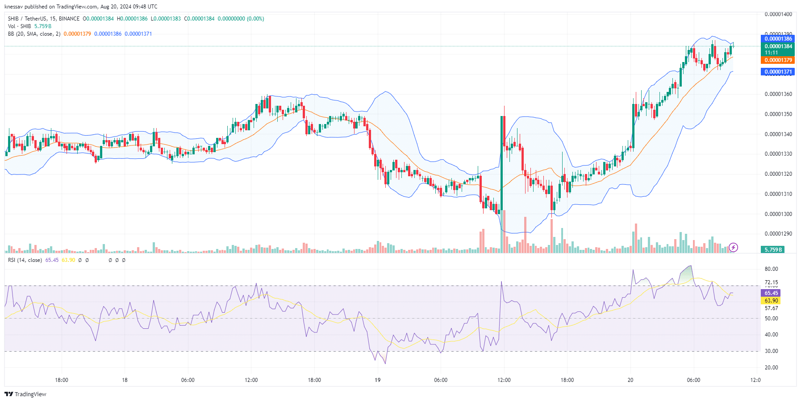Screen dimensions: 801x402
Task: Click the date label 19 on time axis
Action: [x=378, y=380]
